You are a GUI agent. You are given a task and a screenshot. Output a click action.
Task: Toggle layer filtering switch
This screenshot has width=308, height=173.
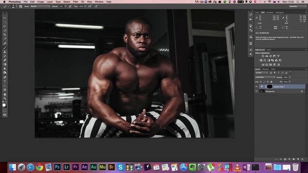pos(290,73)
